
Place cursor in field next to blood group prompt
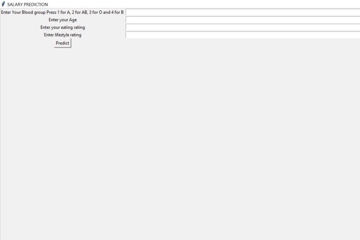tap(243, 12)
